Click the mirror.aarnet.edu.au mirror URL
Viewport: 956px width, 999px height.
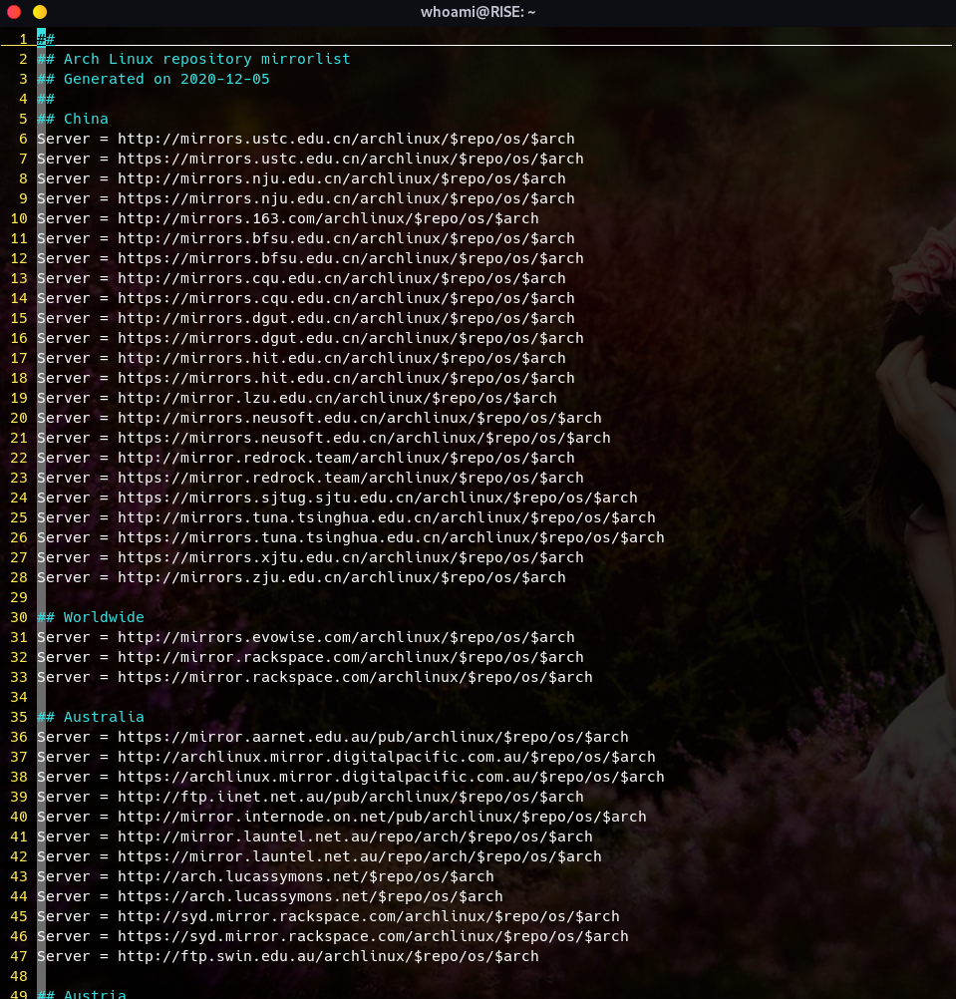[373, 737]
